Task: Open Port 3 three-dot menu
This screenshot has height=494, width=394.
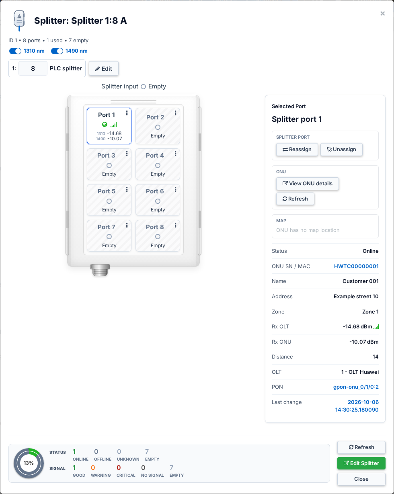Action: coord(127,154)
